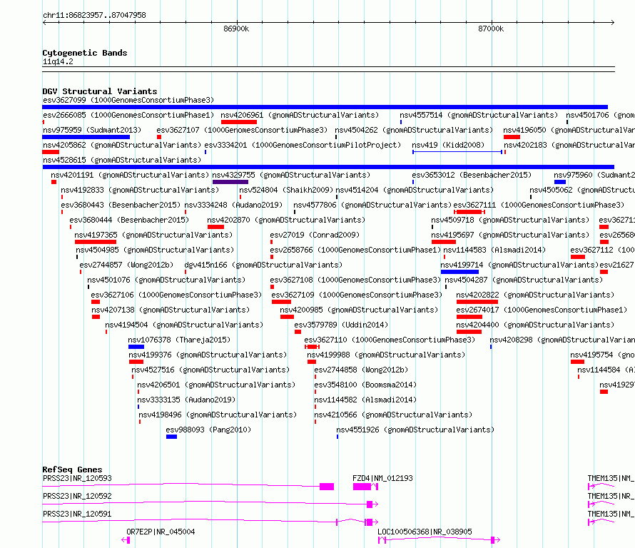Click the OR7E2P|NR_045004 gene label
This screenshot has height=548, width=635.
[161, 532]
